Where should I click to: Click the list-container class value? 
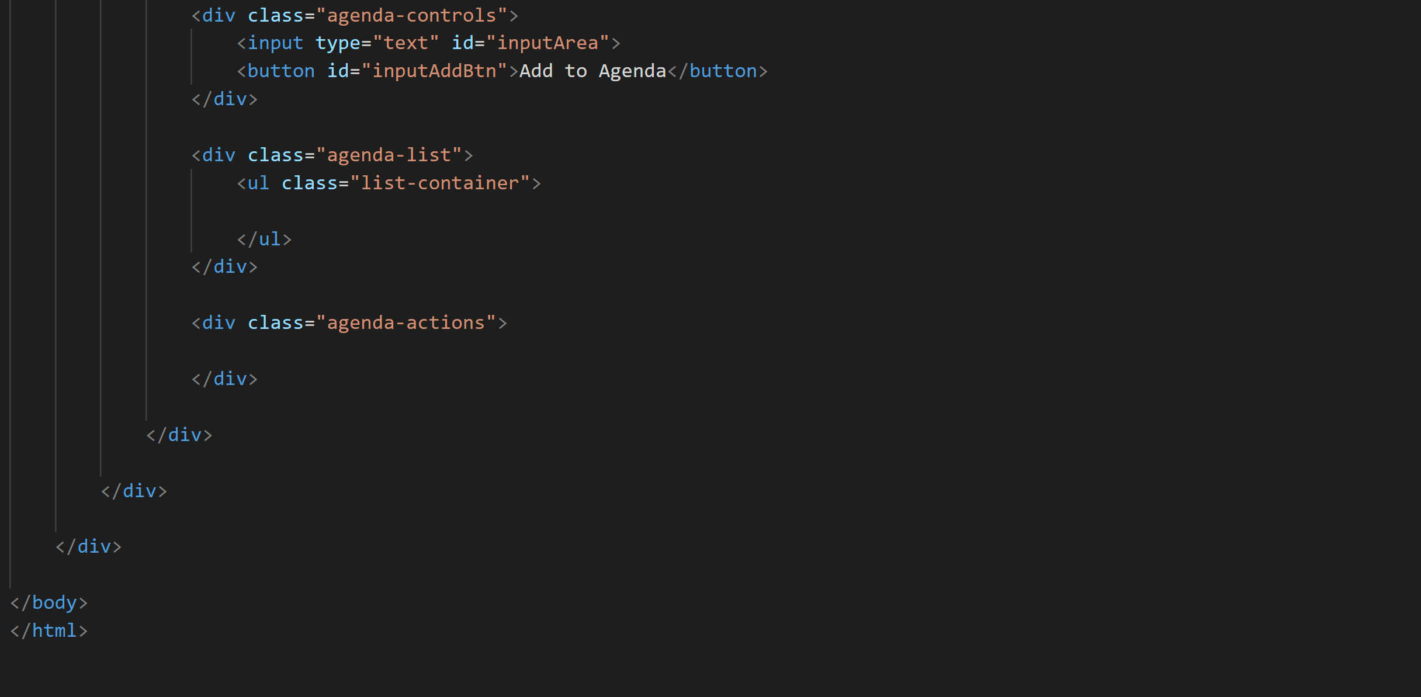439,183
